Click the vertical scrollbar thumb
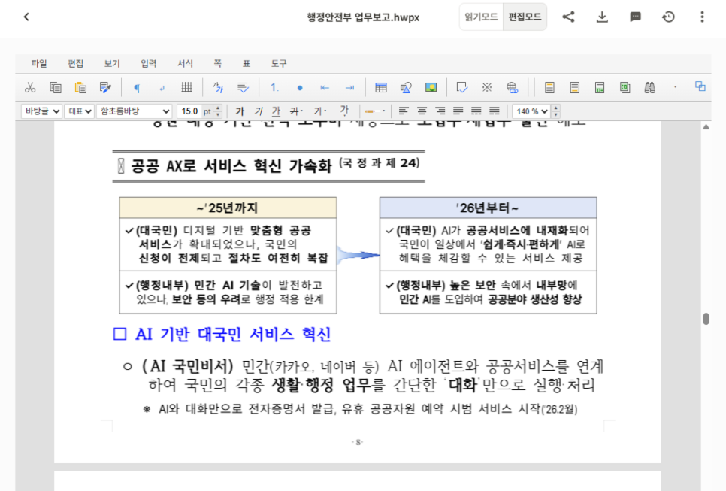The height and width of the screenshot is (491, 726). (x=706, y=319)
